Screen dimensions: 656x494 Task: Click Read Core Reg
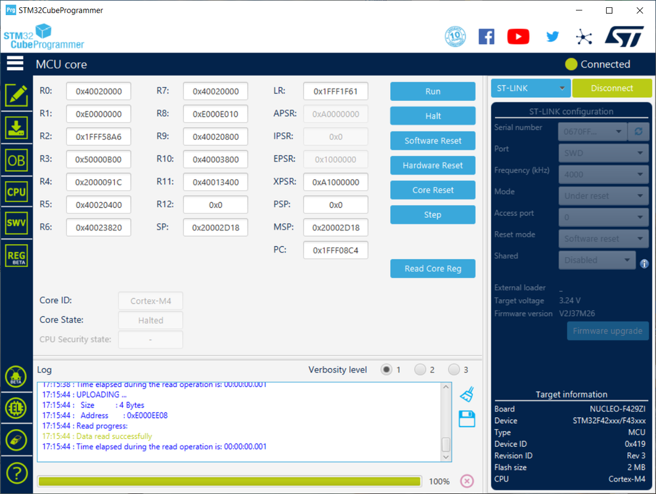coord(433,268)
